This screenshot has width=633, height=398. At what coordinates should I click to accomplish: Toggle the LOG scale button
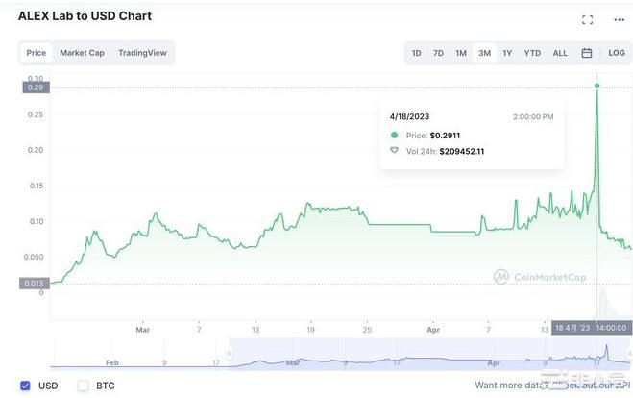617,53
